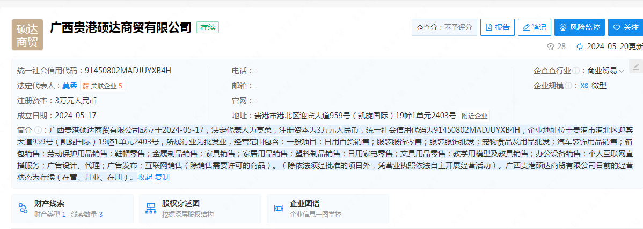Click the 企查分：不予评分 score badge
This screenshot has width=643, height=229.
[x=444, y=27]
